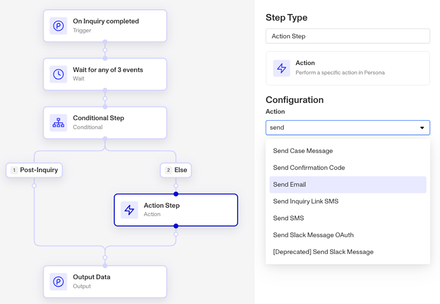Choose Send Confirmation Code option
This screenshot has height=304, width=440.
348,168
